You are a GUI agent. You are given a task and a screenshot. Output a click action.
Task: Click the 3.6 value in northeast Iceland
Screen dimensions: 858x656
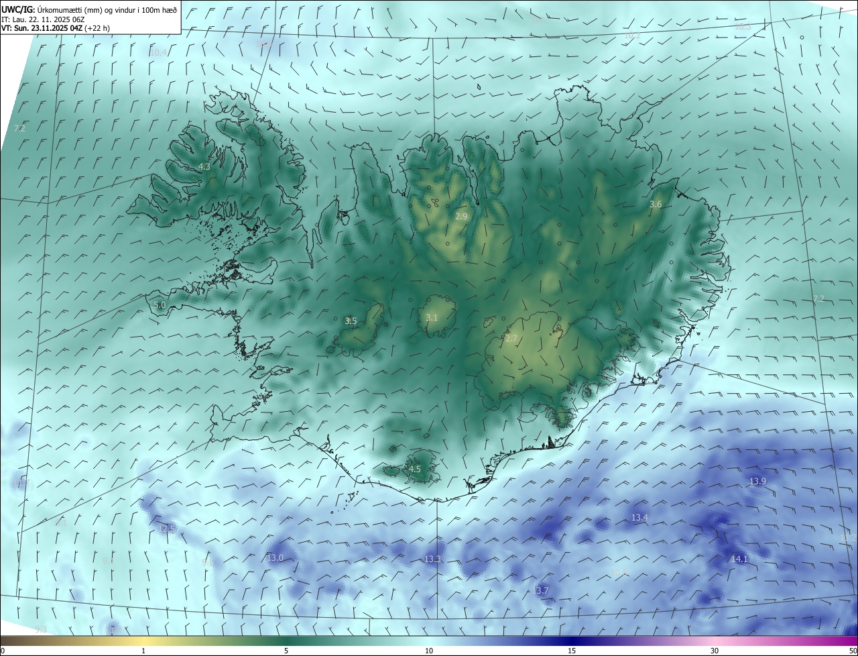click(656, 205)
